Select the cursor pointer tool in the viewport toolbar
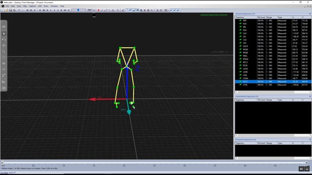312x175 pixels. coord(4,34)
